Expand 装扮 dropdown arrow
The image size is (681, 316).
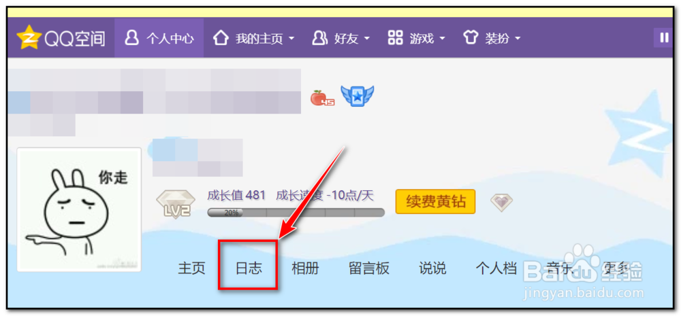[x=518, y=39]
